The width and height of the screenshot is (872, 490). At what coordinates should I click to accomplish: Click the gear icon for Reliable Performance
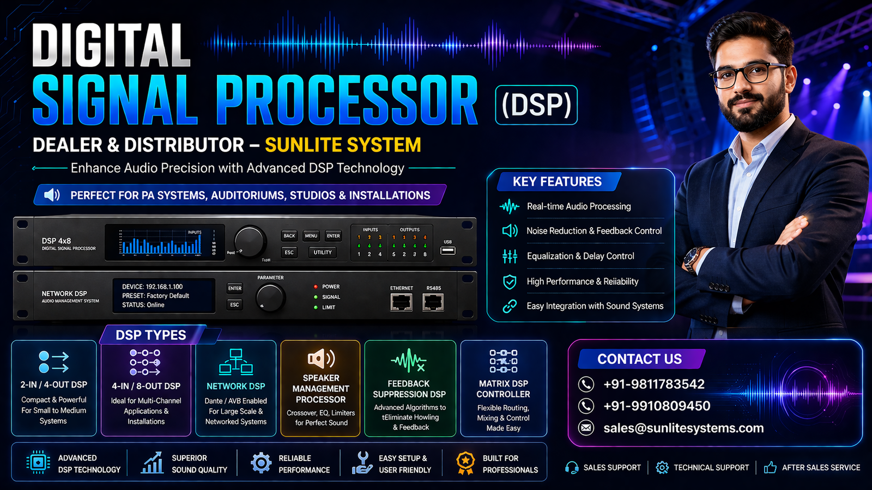click(261, 463)
